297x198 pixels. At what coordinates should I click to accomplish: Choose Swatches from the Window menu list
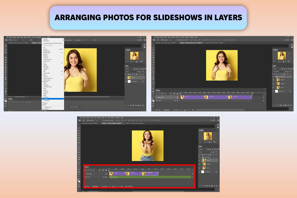(x=46, y=97)
